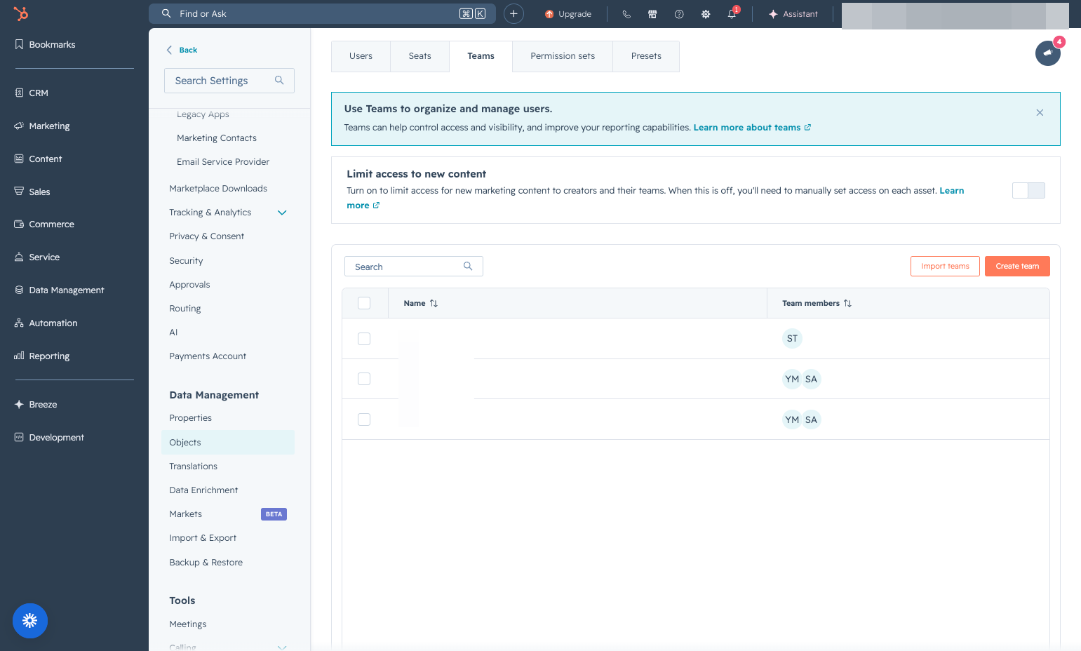Go Back from the settings sidebar
This screenshot has width=1081, height=651.
[x=182, y=50]
